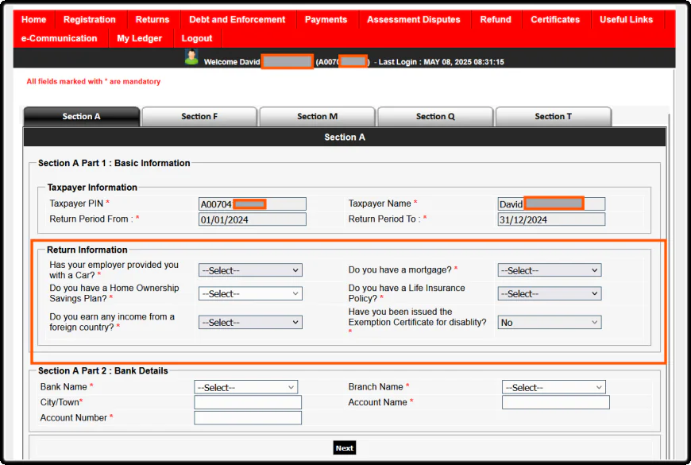Screen dimensions: 691x465
Task: Open Assessment Disputes menu
Action: point(414,19)
